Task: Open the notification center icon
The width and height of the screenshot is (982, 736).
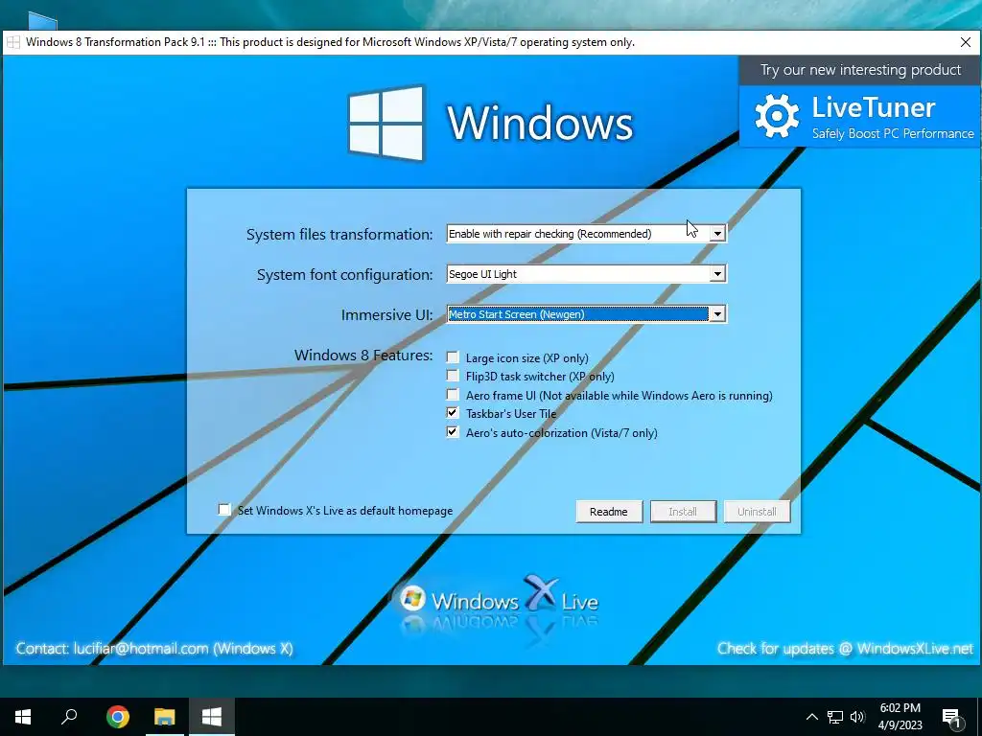Action: coord(951,718)
